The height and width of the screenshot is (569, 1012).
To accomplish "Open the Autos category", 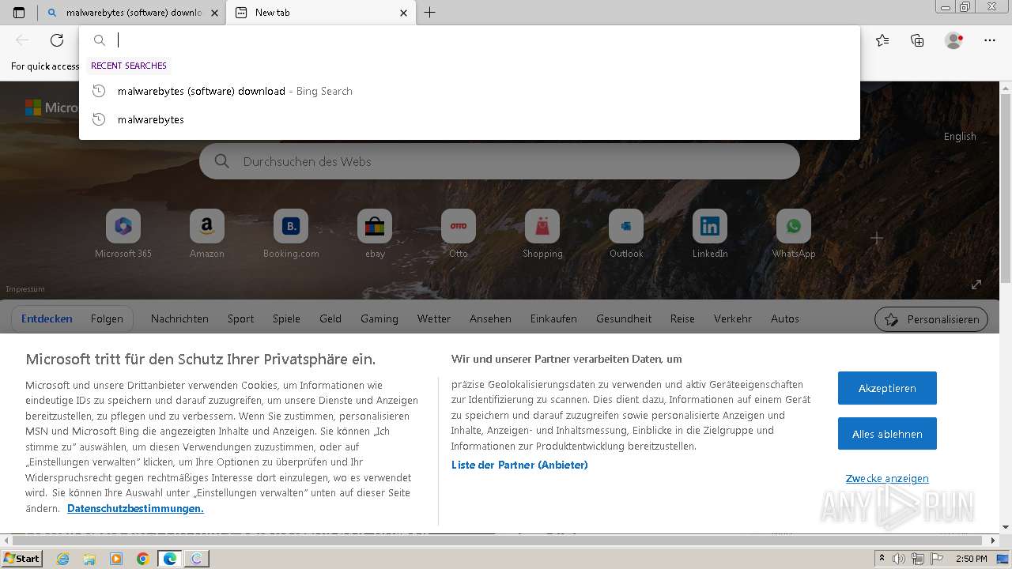I will pos(785,319).
